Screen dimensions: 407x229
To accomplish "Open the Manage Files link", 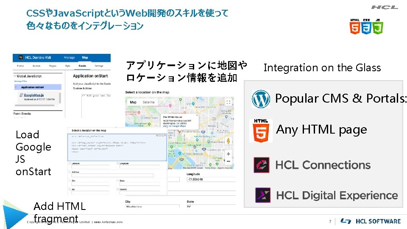I will pyautogui.click(x=20, y=81).
